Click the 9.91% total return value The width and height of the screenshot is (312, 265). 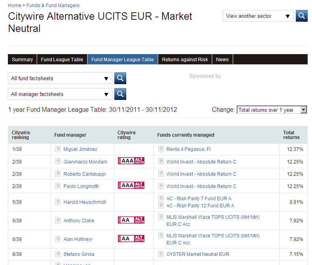[x=296, y=202]
